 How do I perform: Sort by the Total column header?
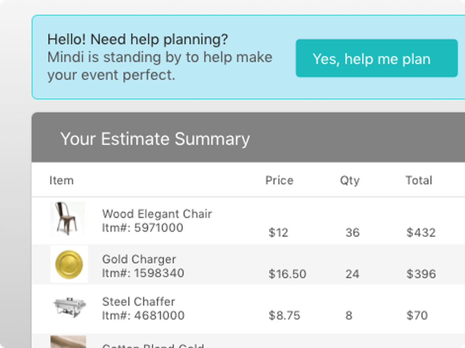click(x=418, y=180)
